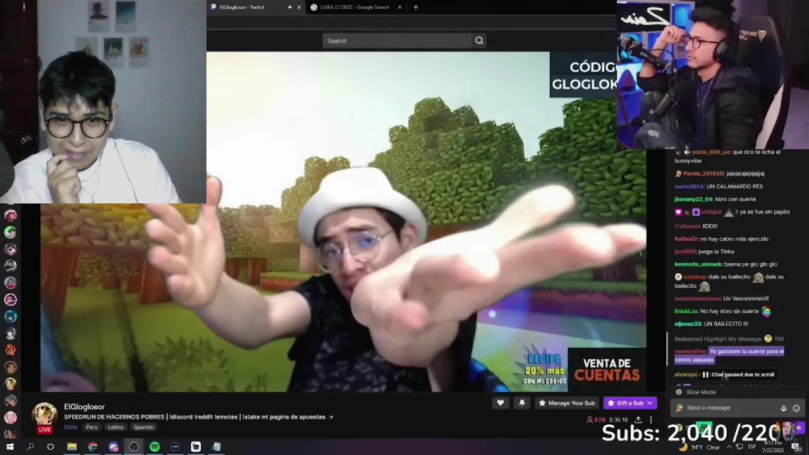Click the Slow Mode info icon
This screenshot has width=809, height=455.
click(x=679, y=392)
